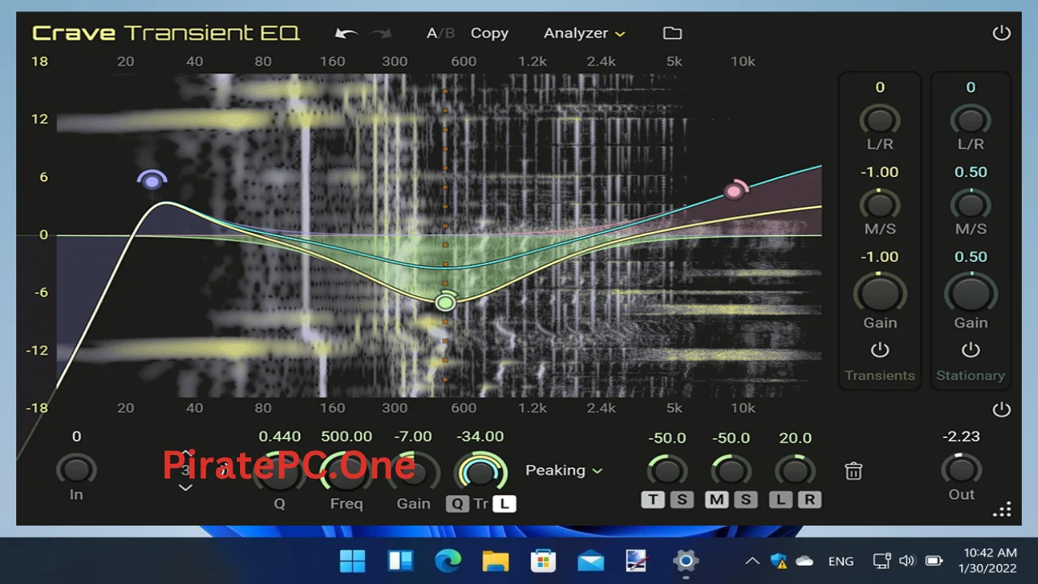Open the Analyzer dropdown
The height and width of the screenshot is (584, 1038).
pos(584,33)
